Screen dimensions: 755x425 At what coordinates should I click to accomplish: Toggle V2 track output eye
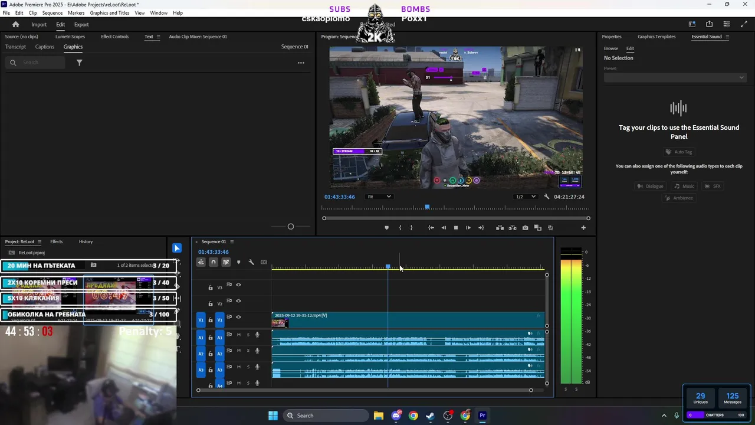point(238,301)
